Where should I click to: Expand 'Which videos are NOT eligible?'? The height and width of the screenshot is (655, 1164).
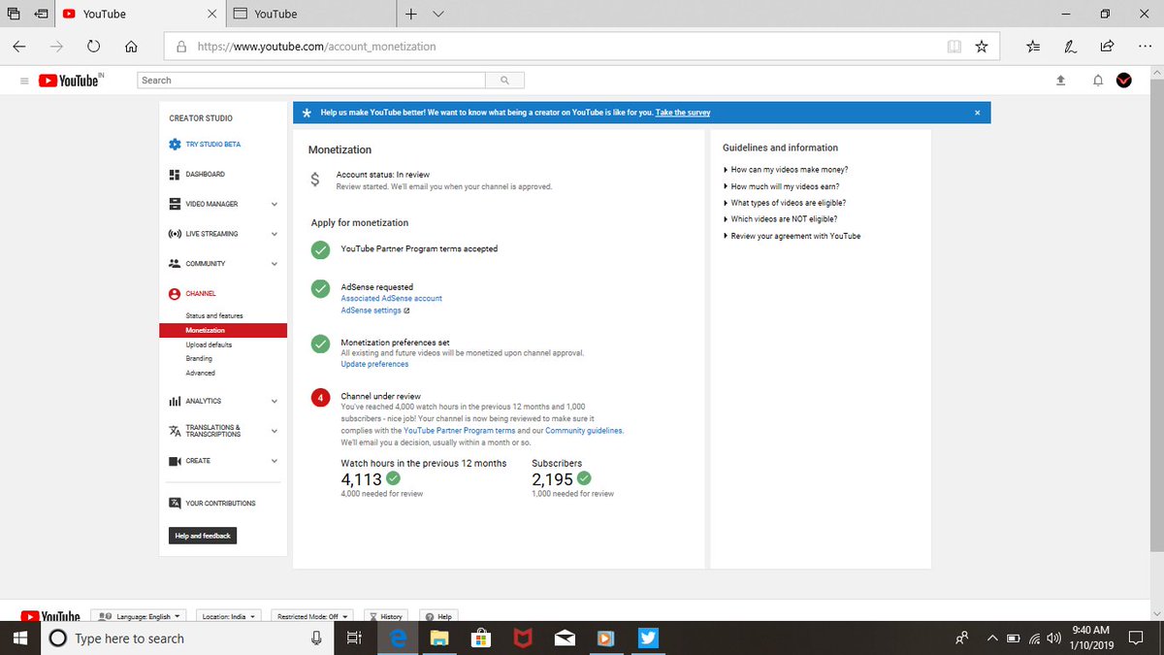(781, 219)
